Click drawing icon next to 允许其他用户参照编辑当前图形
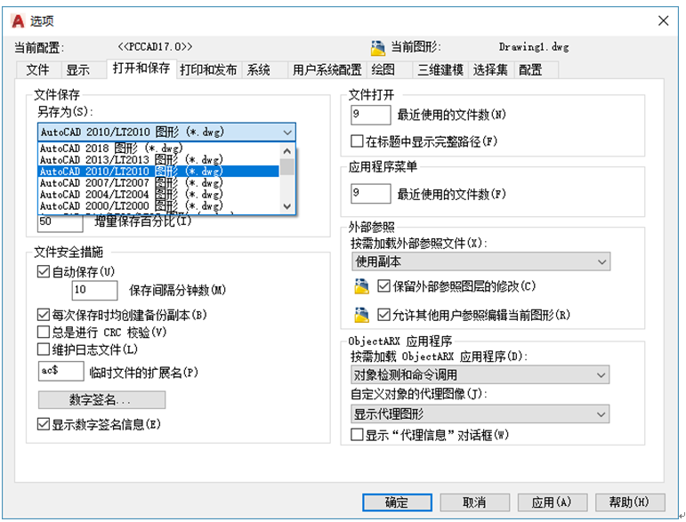686x522 pixels. coord(361,315)
